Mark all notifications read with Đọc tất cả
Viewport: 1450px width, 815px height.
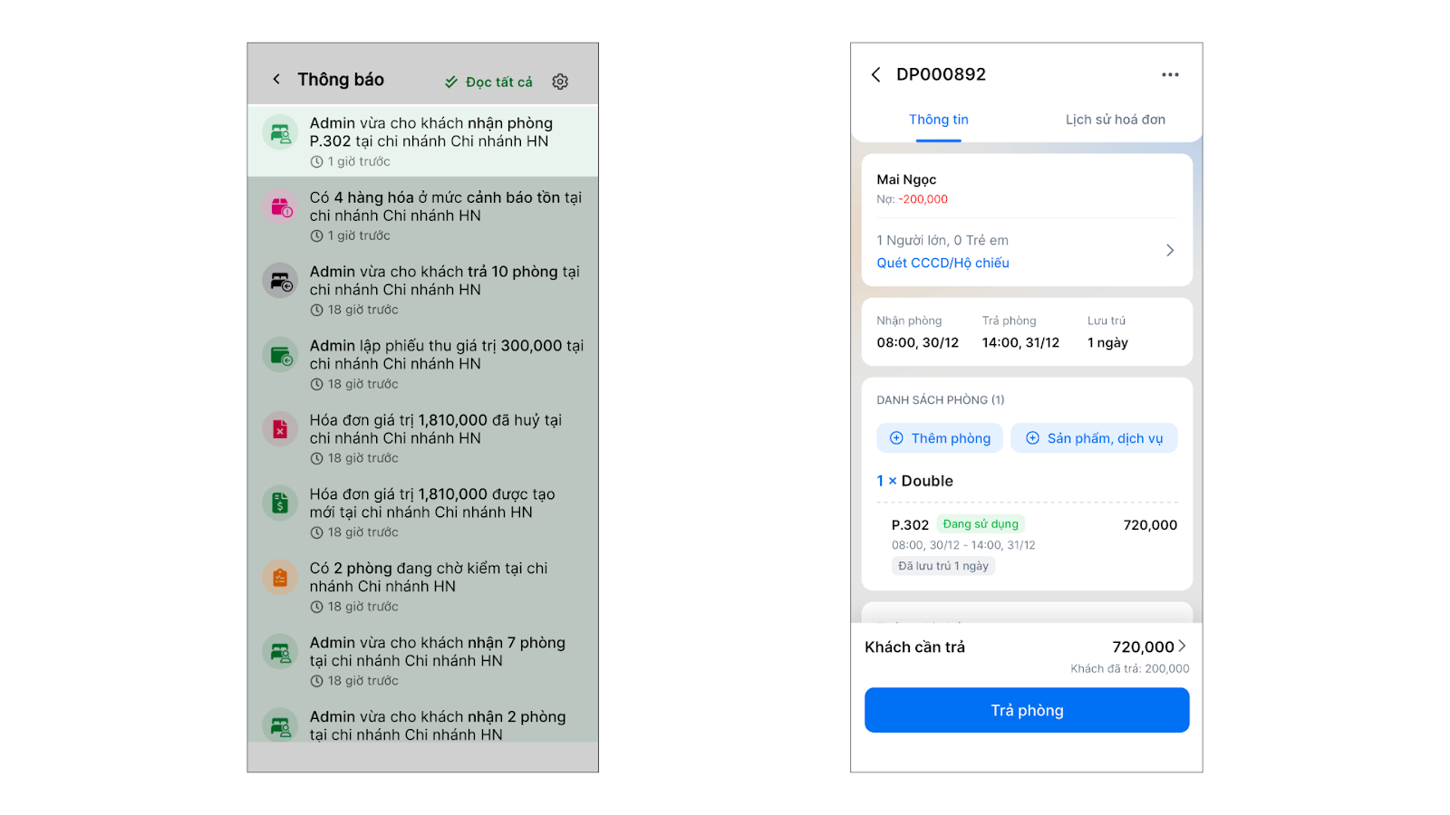pyautogui.click(x=489, y=82)
